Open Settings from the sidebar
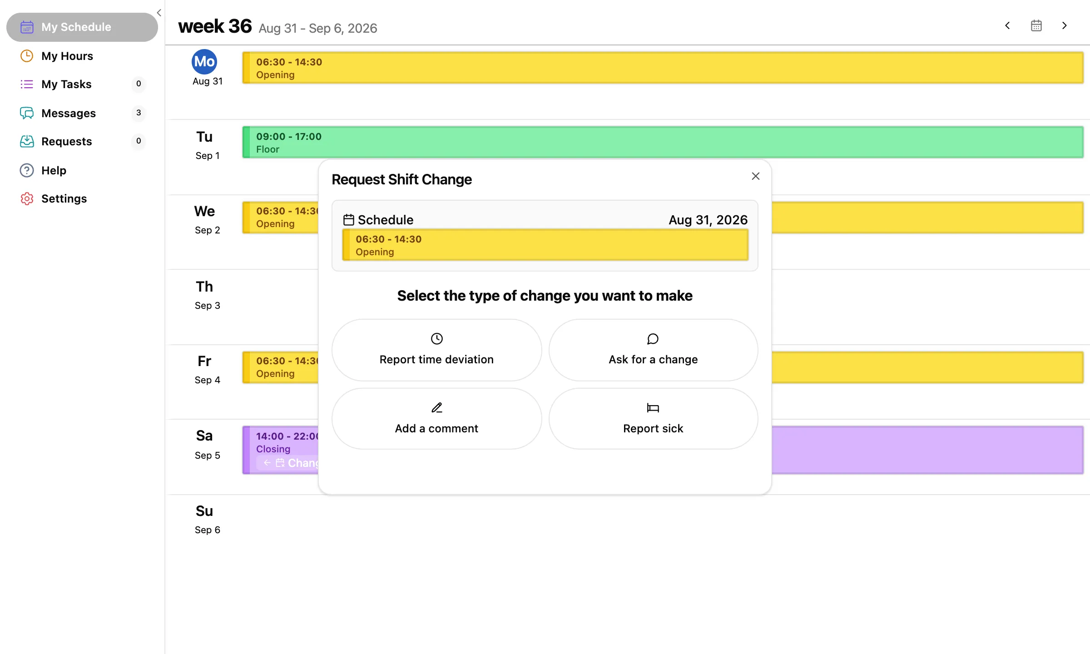This screenshot has width=1090, height=654. pos(82,198)
